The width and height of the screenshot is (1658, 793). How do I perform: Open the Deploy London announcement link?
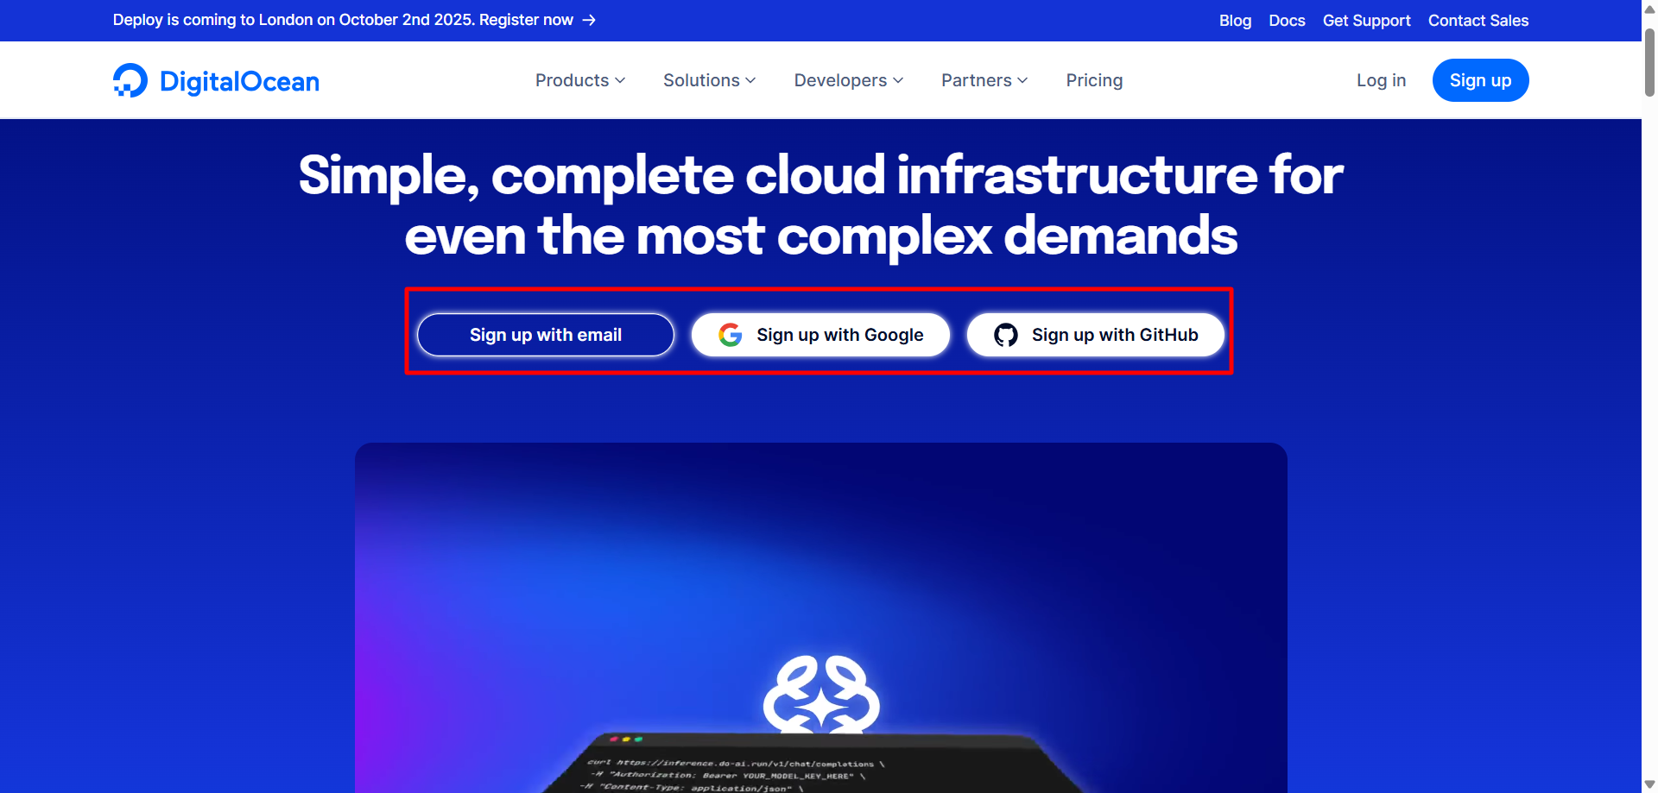(x=354, y=20)
